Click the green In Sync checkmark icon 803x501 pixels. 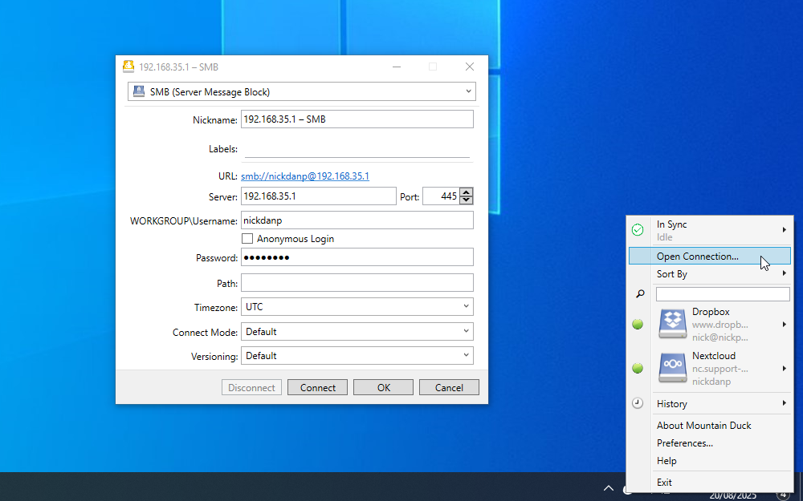638,230
